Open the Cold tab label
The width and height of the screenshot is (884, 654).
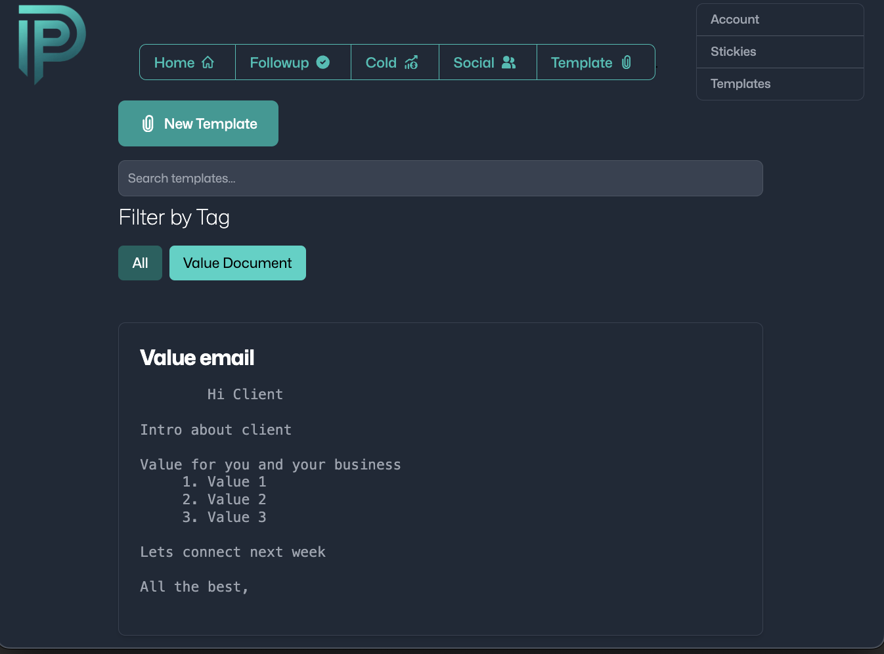point(381,62)
